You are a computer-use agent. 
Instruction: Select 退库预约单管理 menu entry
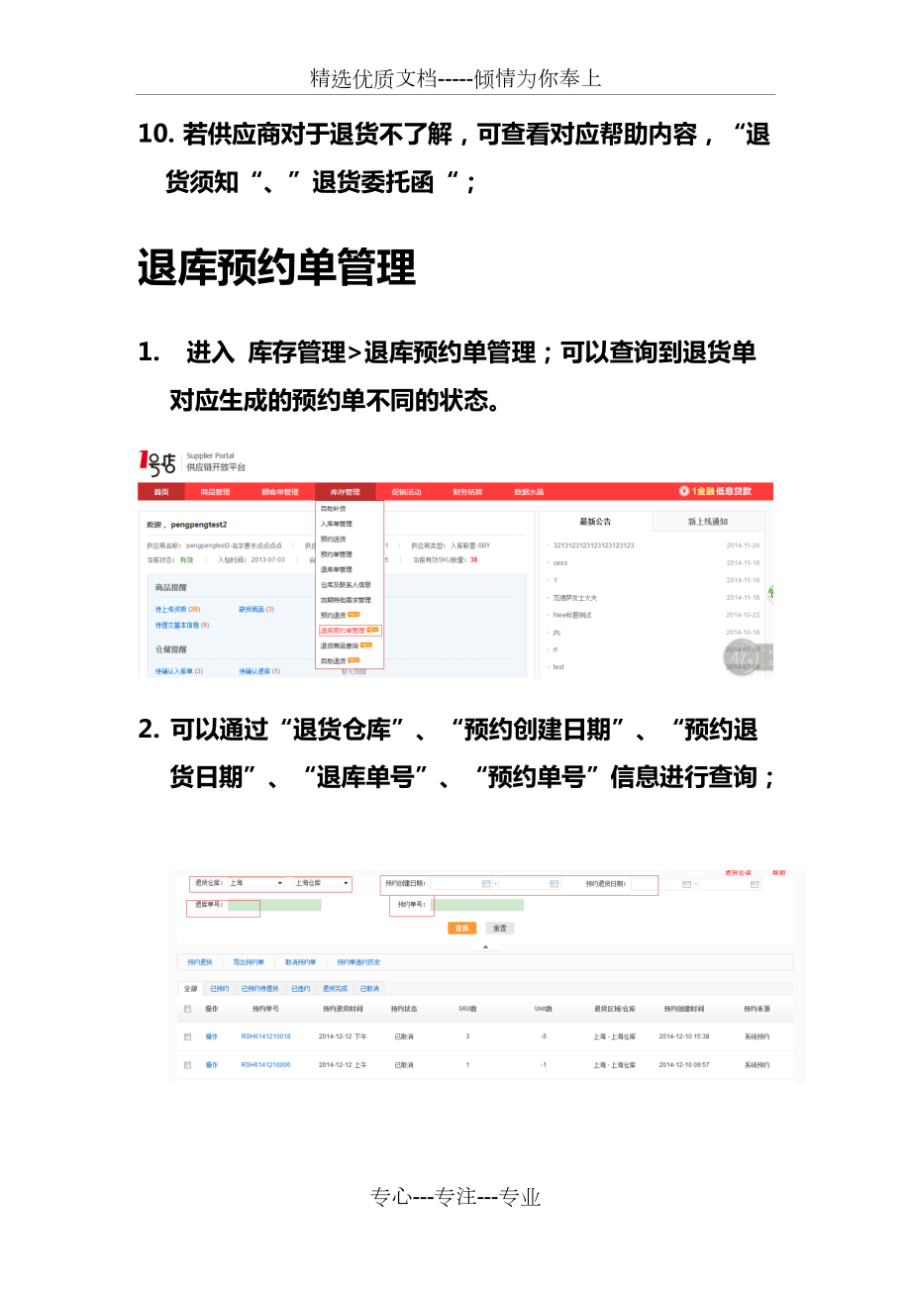tap(349, 630)
